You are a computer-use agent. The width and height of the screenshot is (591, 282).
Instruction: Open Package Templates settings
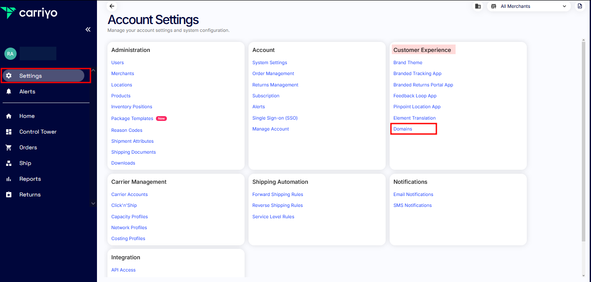(132, 118)
